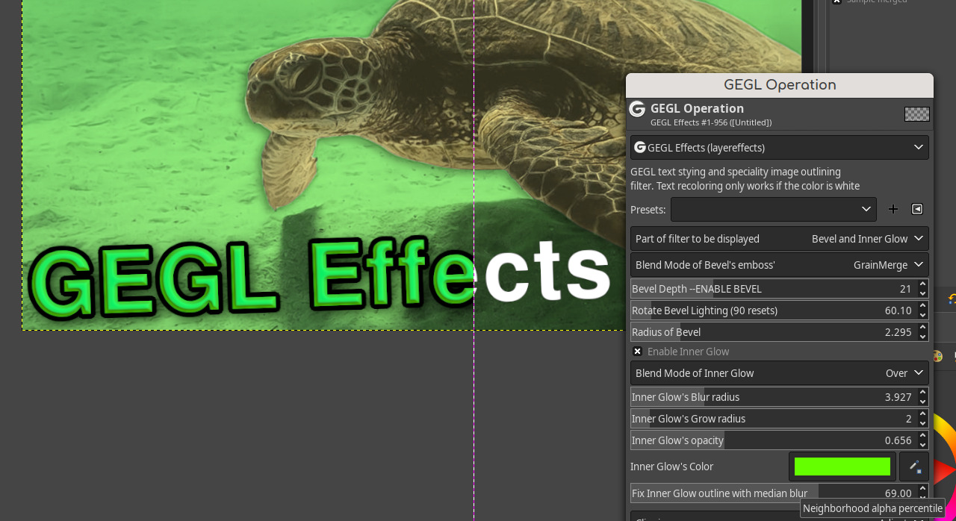Open Blend Mode of Inner Glow dropdown
Screen dimensions: 956x521
(780, 373)
